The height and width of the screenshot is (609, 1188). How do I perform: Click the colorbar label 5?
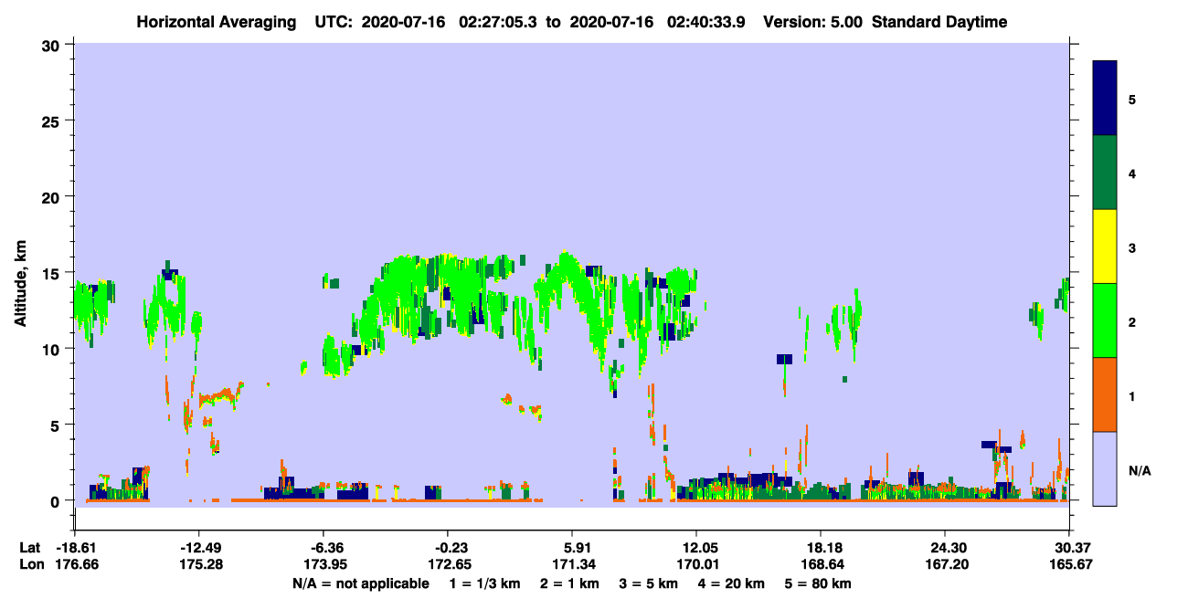tap(1132, 99)
